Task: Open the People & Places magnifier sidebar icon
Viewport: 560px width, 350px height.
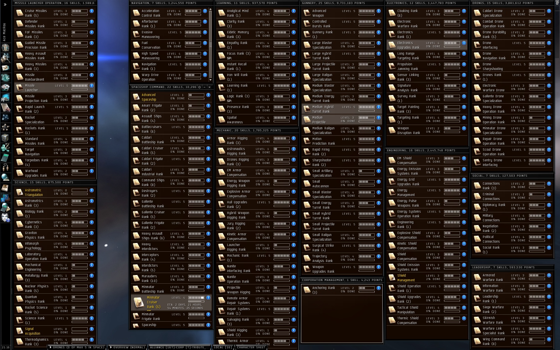Action: [5, 58]
